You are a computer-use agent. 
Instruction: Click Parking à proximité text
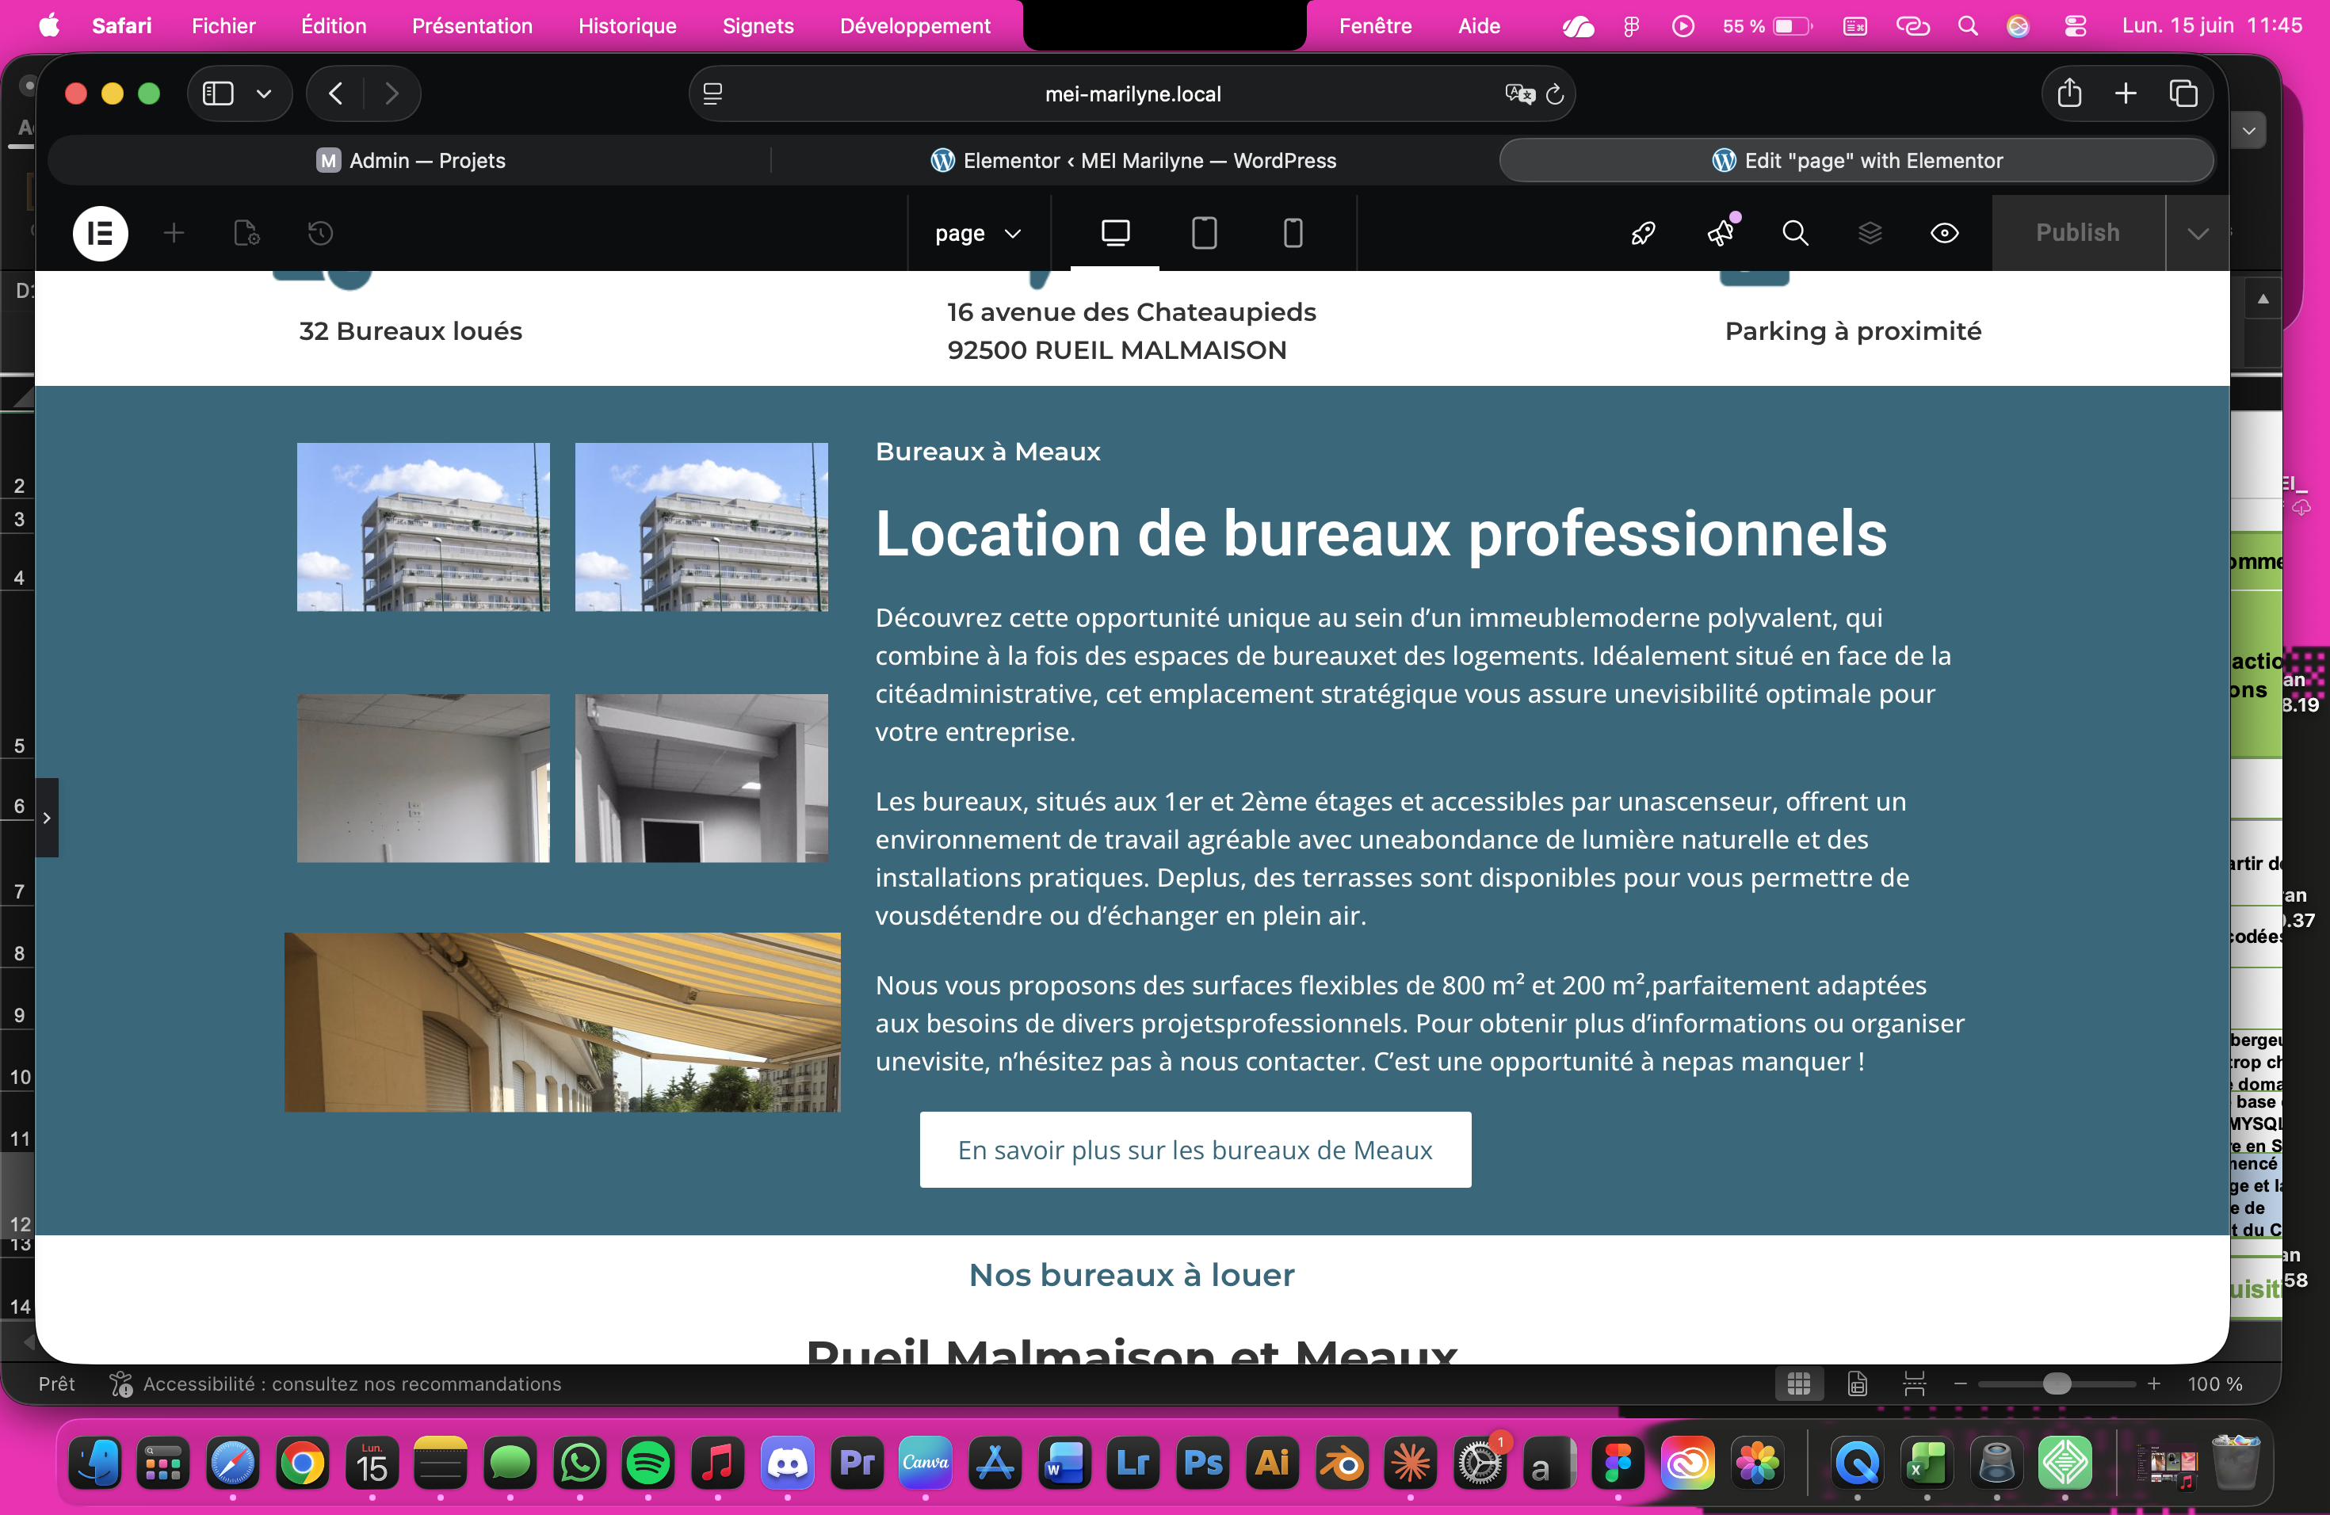click(x=1852, y=330)
